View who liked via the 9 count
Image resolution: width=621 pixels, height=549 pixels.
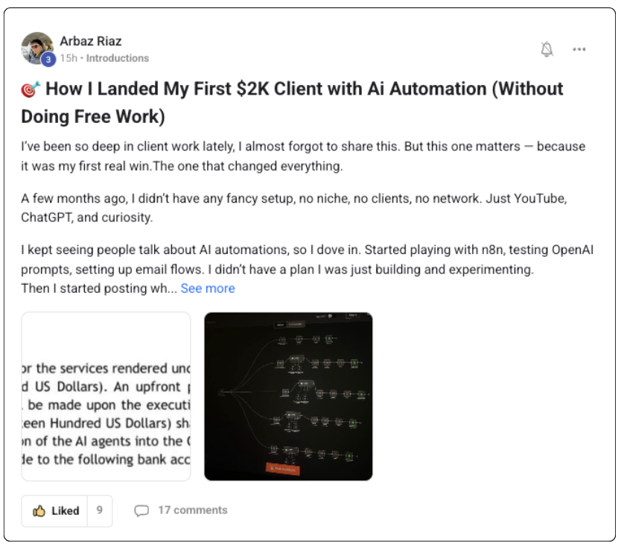99,511
